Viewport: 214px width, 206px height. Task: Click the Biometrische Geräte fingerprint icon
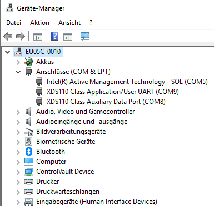pyautogui.click(x=29, y=142)
